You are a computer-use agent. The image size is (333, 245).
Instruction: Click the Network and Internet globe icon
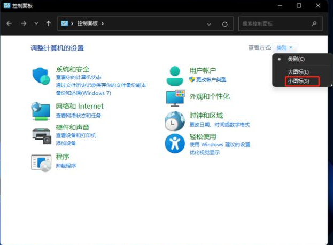coord(41,111)
